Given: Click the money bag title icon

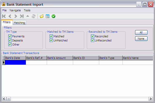Looking at the screenshot, I should [x=4, y=4].
